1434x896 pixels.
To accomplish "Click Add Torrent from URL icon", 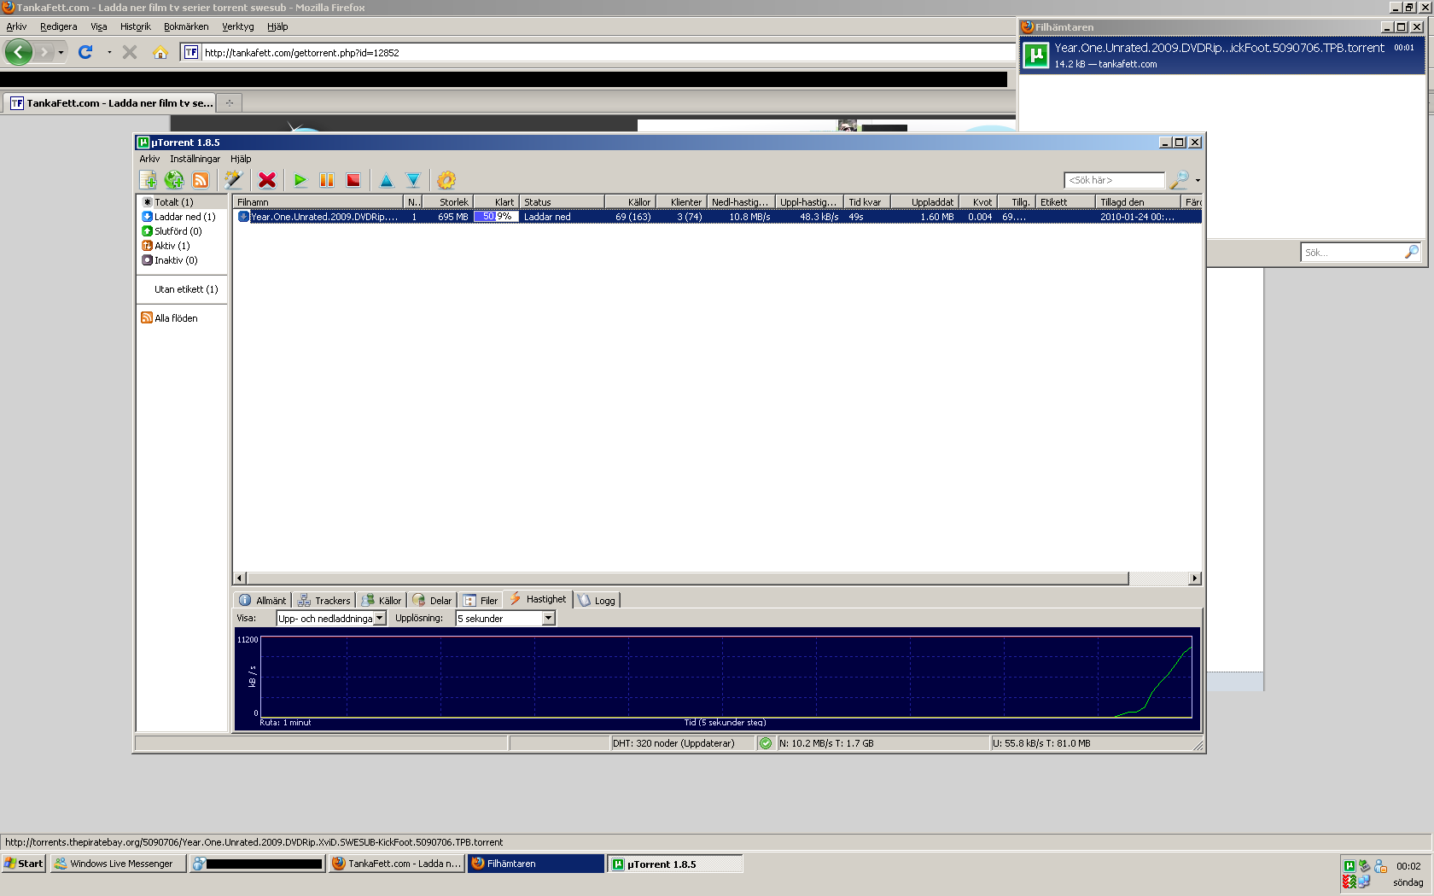I will coord(174,180).
